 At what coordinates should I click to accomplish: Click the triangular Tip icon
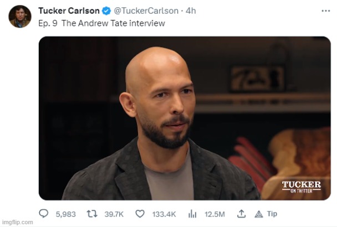tap(258, 214)
